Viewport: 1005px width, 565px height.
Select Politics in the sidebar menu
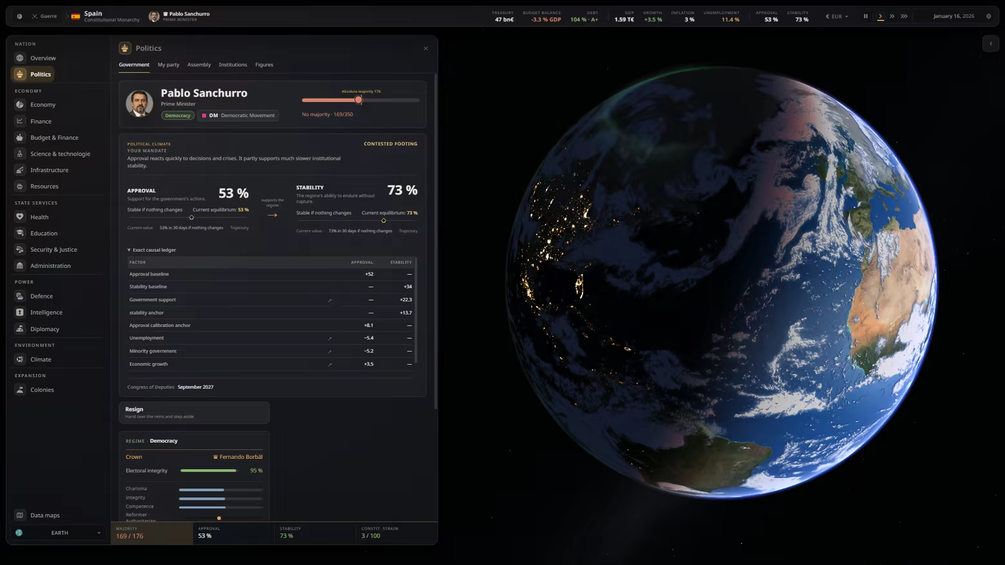(x=33, y=74)
